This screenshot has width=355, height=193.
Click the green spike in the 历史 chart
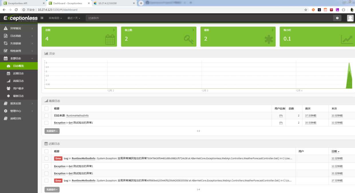pyautogui.click(x=349, y=76)
